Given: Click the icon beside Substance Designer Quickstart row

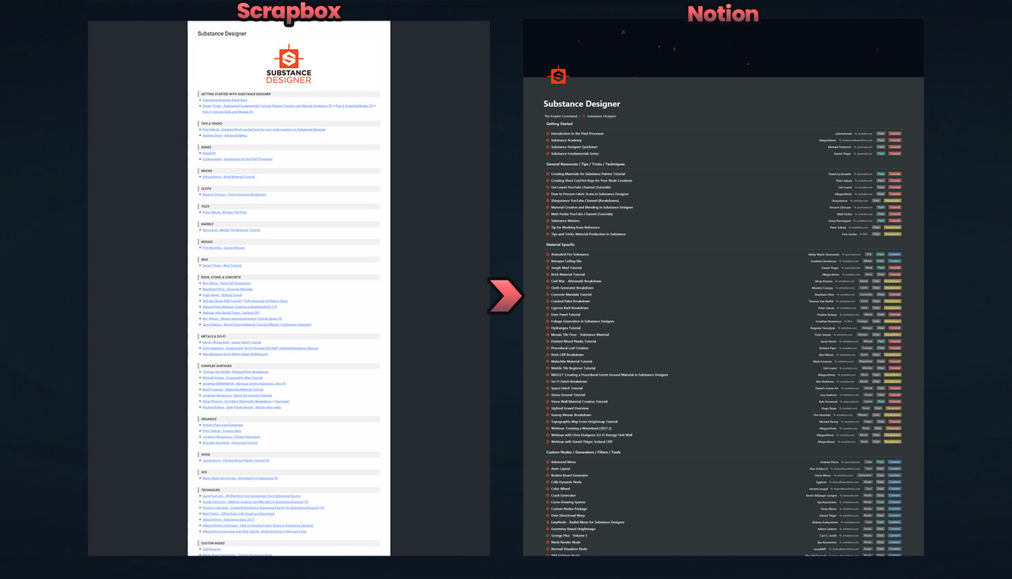Looking at the screenshot, I should [547, 147].
